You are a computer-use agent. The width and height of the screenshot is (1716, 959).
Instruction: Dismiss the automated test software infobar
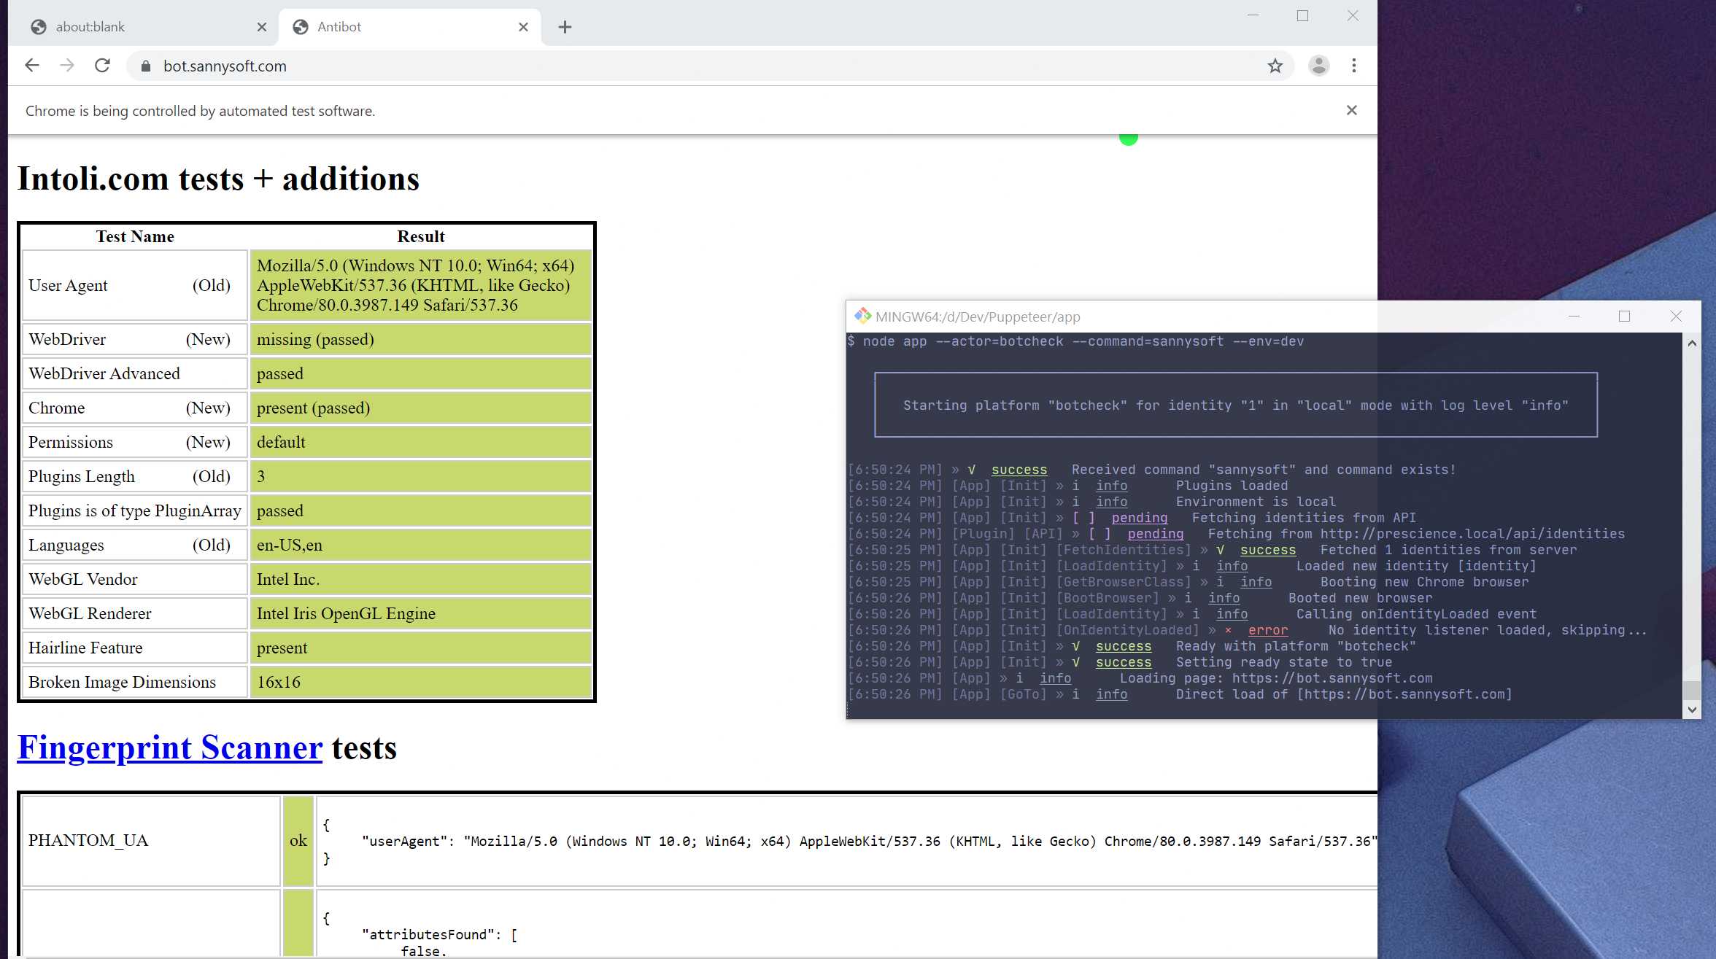1351,110
